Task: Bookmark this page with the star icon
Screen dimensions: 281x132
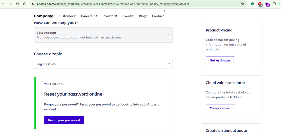Action: tap(243, 4)
